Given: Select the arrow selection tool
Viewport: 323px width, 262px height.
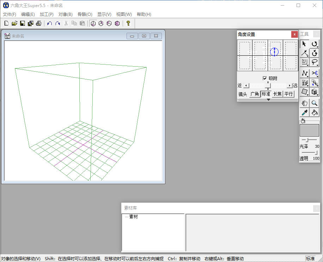Looking at the screenshot, I should [304, 44].
